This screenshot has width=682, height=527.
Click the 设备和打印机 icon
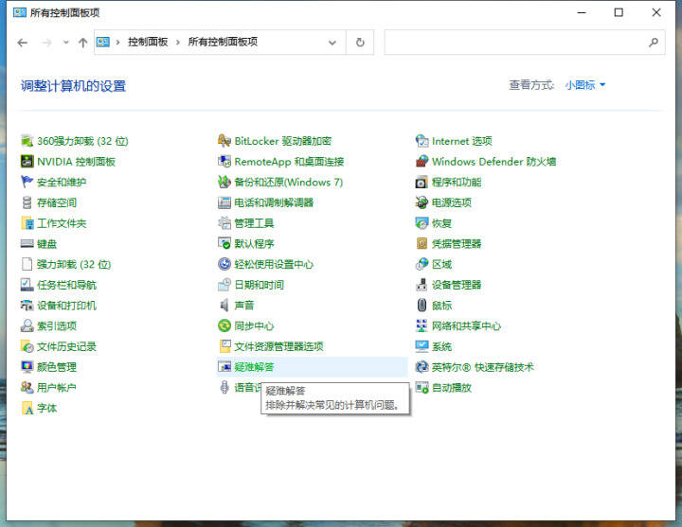pos(27,306)
